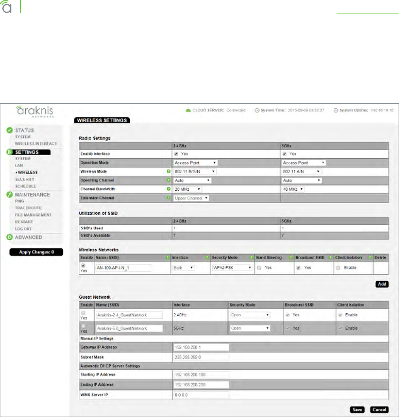Open help icon for Name (SSID) column
Viewport: 399px width, 417px height.
(167, 257)
